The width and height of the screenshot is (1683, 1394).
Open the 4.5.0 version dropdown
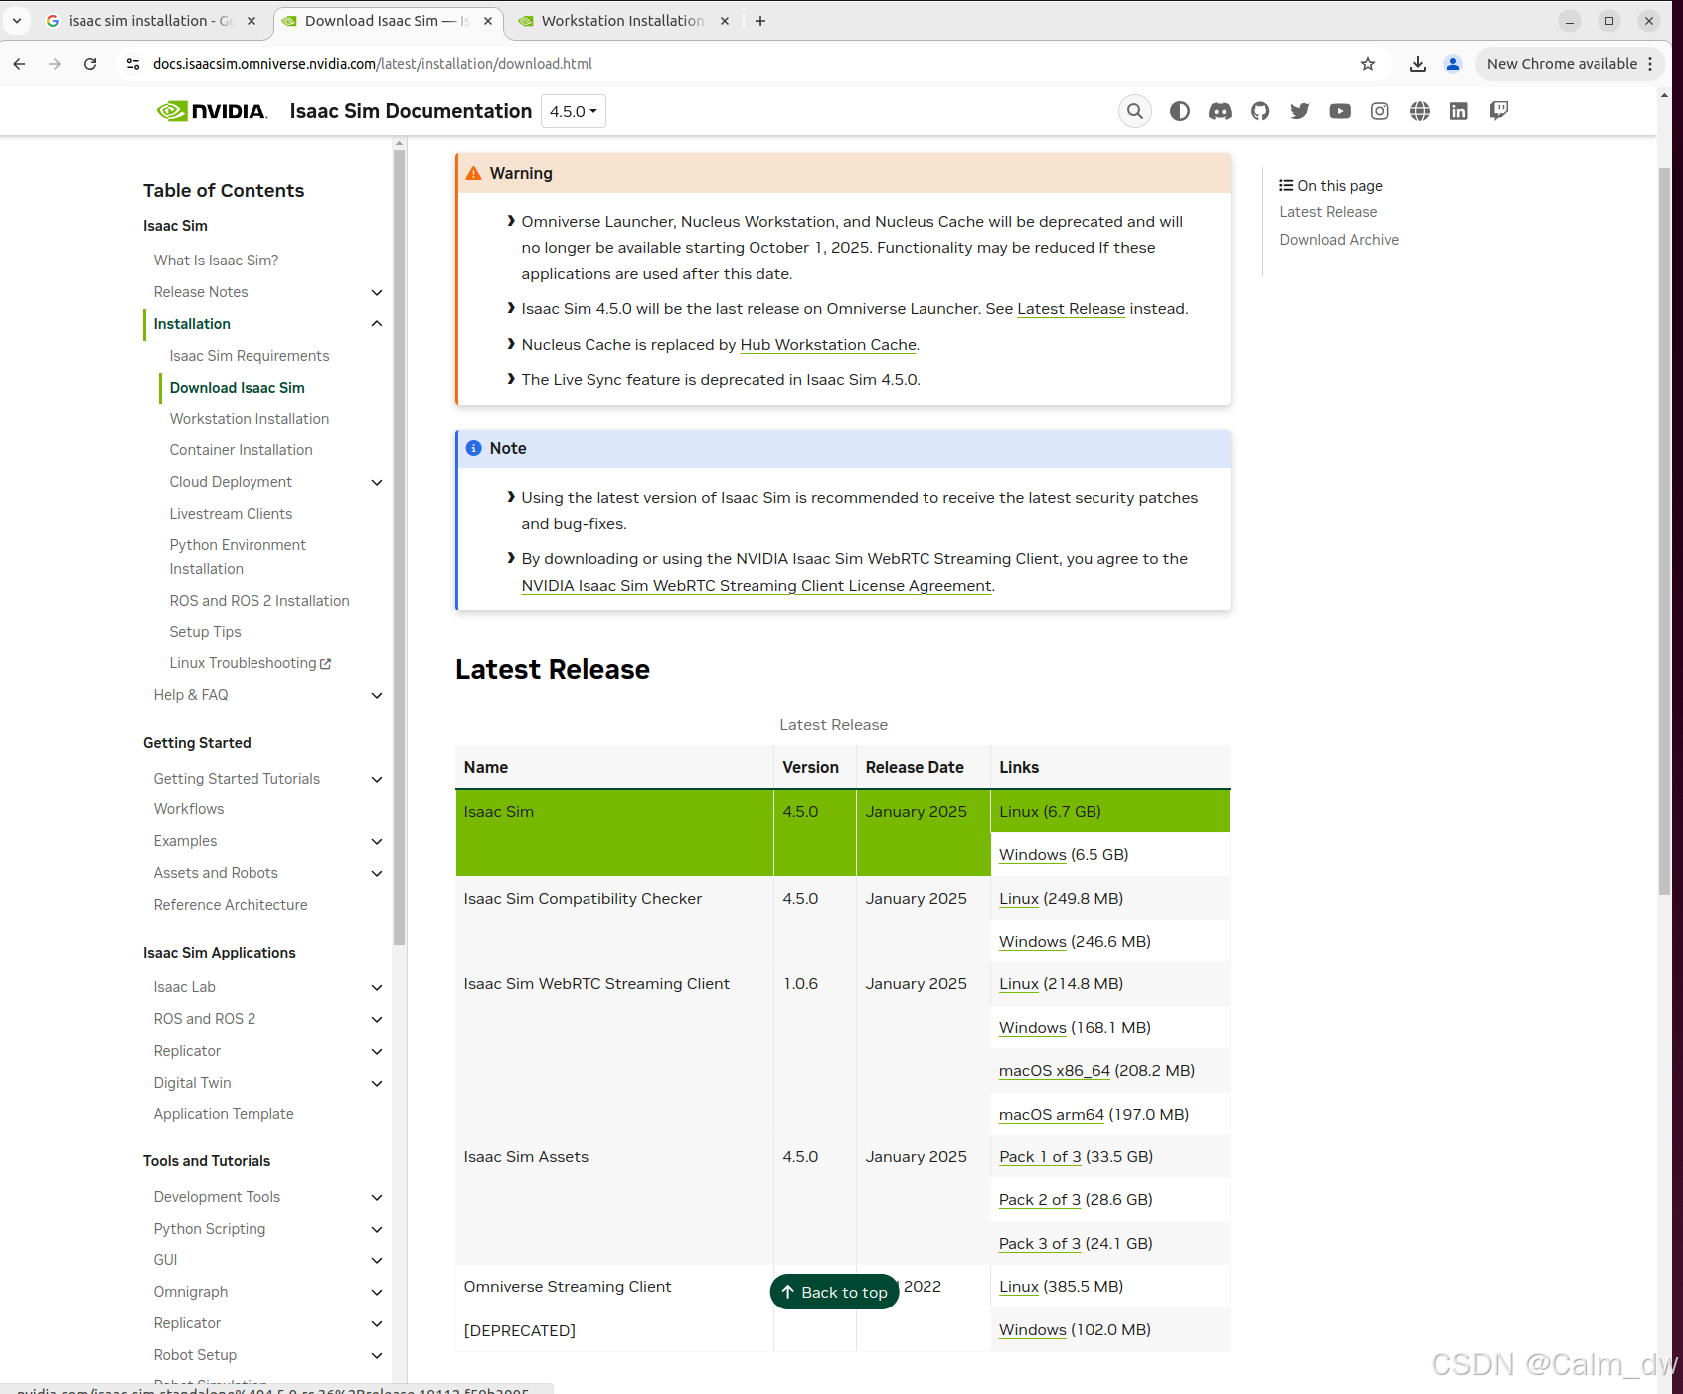[x=574, y=111]
